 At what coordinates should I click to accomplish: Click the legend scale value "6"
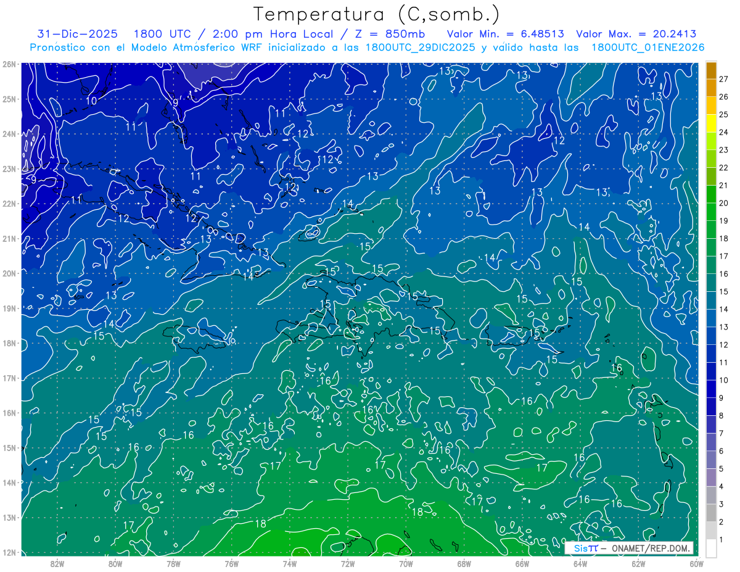(x=721, y=451)
